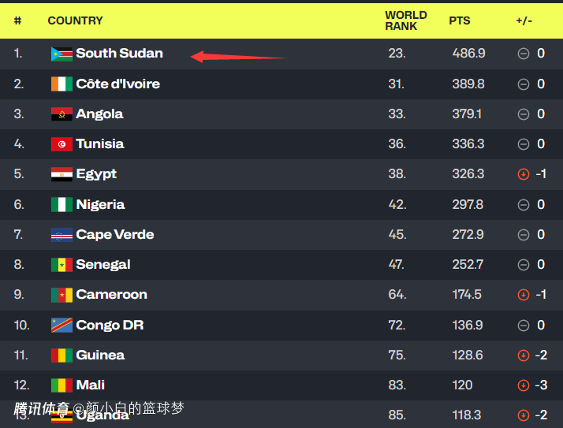Click the COUNTRY column header
Image resolution: width=563 pixels, height=428 pixels.
[x=75, y=20]
